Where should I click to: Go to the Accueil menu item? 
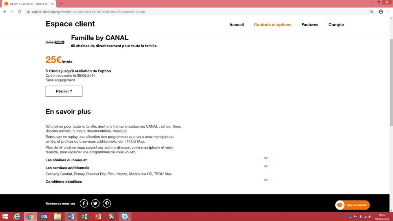coord(236,24)
